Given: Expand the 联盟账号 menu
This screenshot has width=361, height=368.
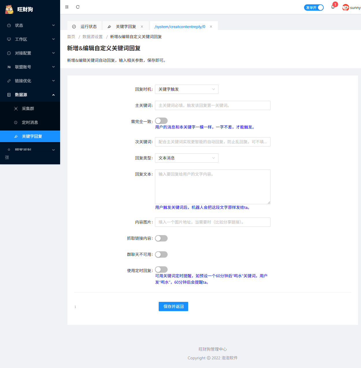Looking at the screenshot, I should pyautogui.click(x=30, y=67).
